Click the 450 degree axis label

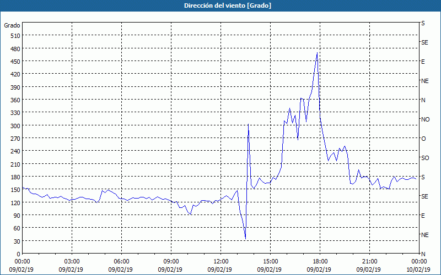[x=15, y=62]
